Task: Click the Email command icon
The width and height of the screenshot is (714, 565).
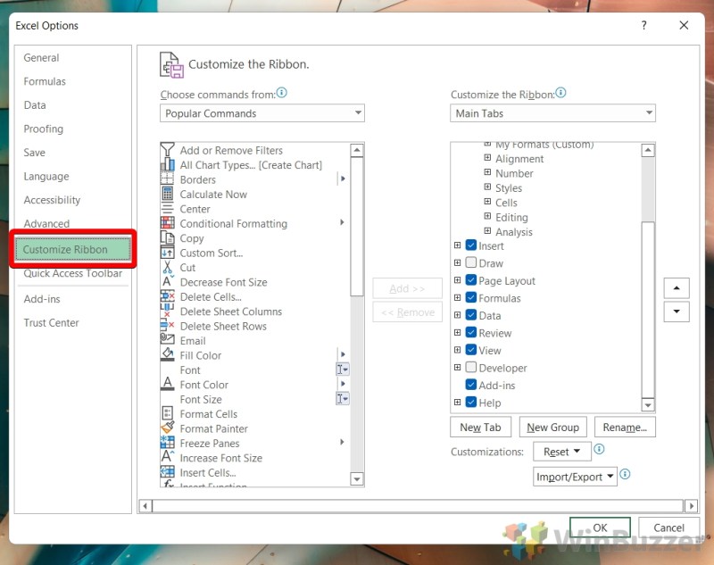Action: click(x=167, y=340)
